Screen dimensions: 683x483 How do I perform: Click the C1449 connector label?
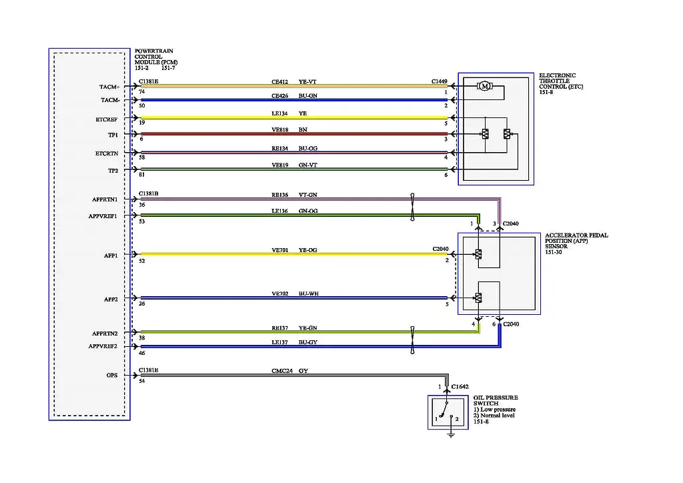point(440,81)
